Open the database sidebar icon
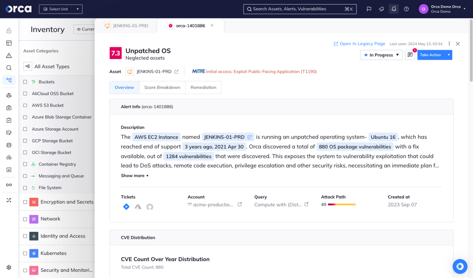Viewport: 473px width, 278px height. [9, 145]
